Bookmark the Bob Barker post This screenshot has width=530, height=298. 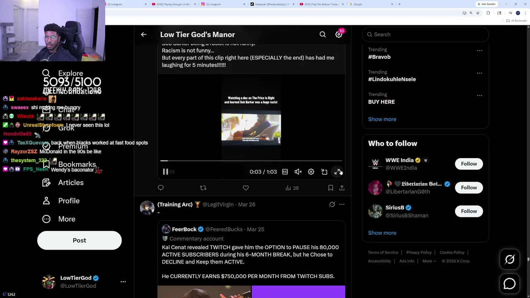click(330, 188)
